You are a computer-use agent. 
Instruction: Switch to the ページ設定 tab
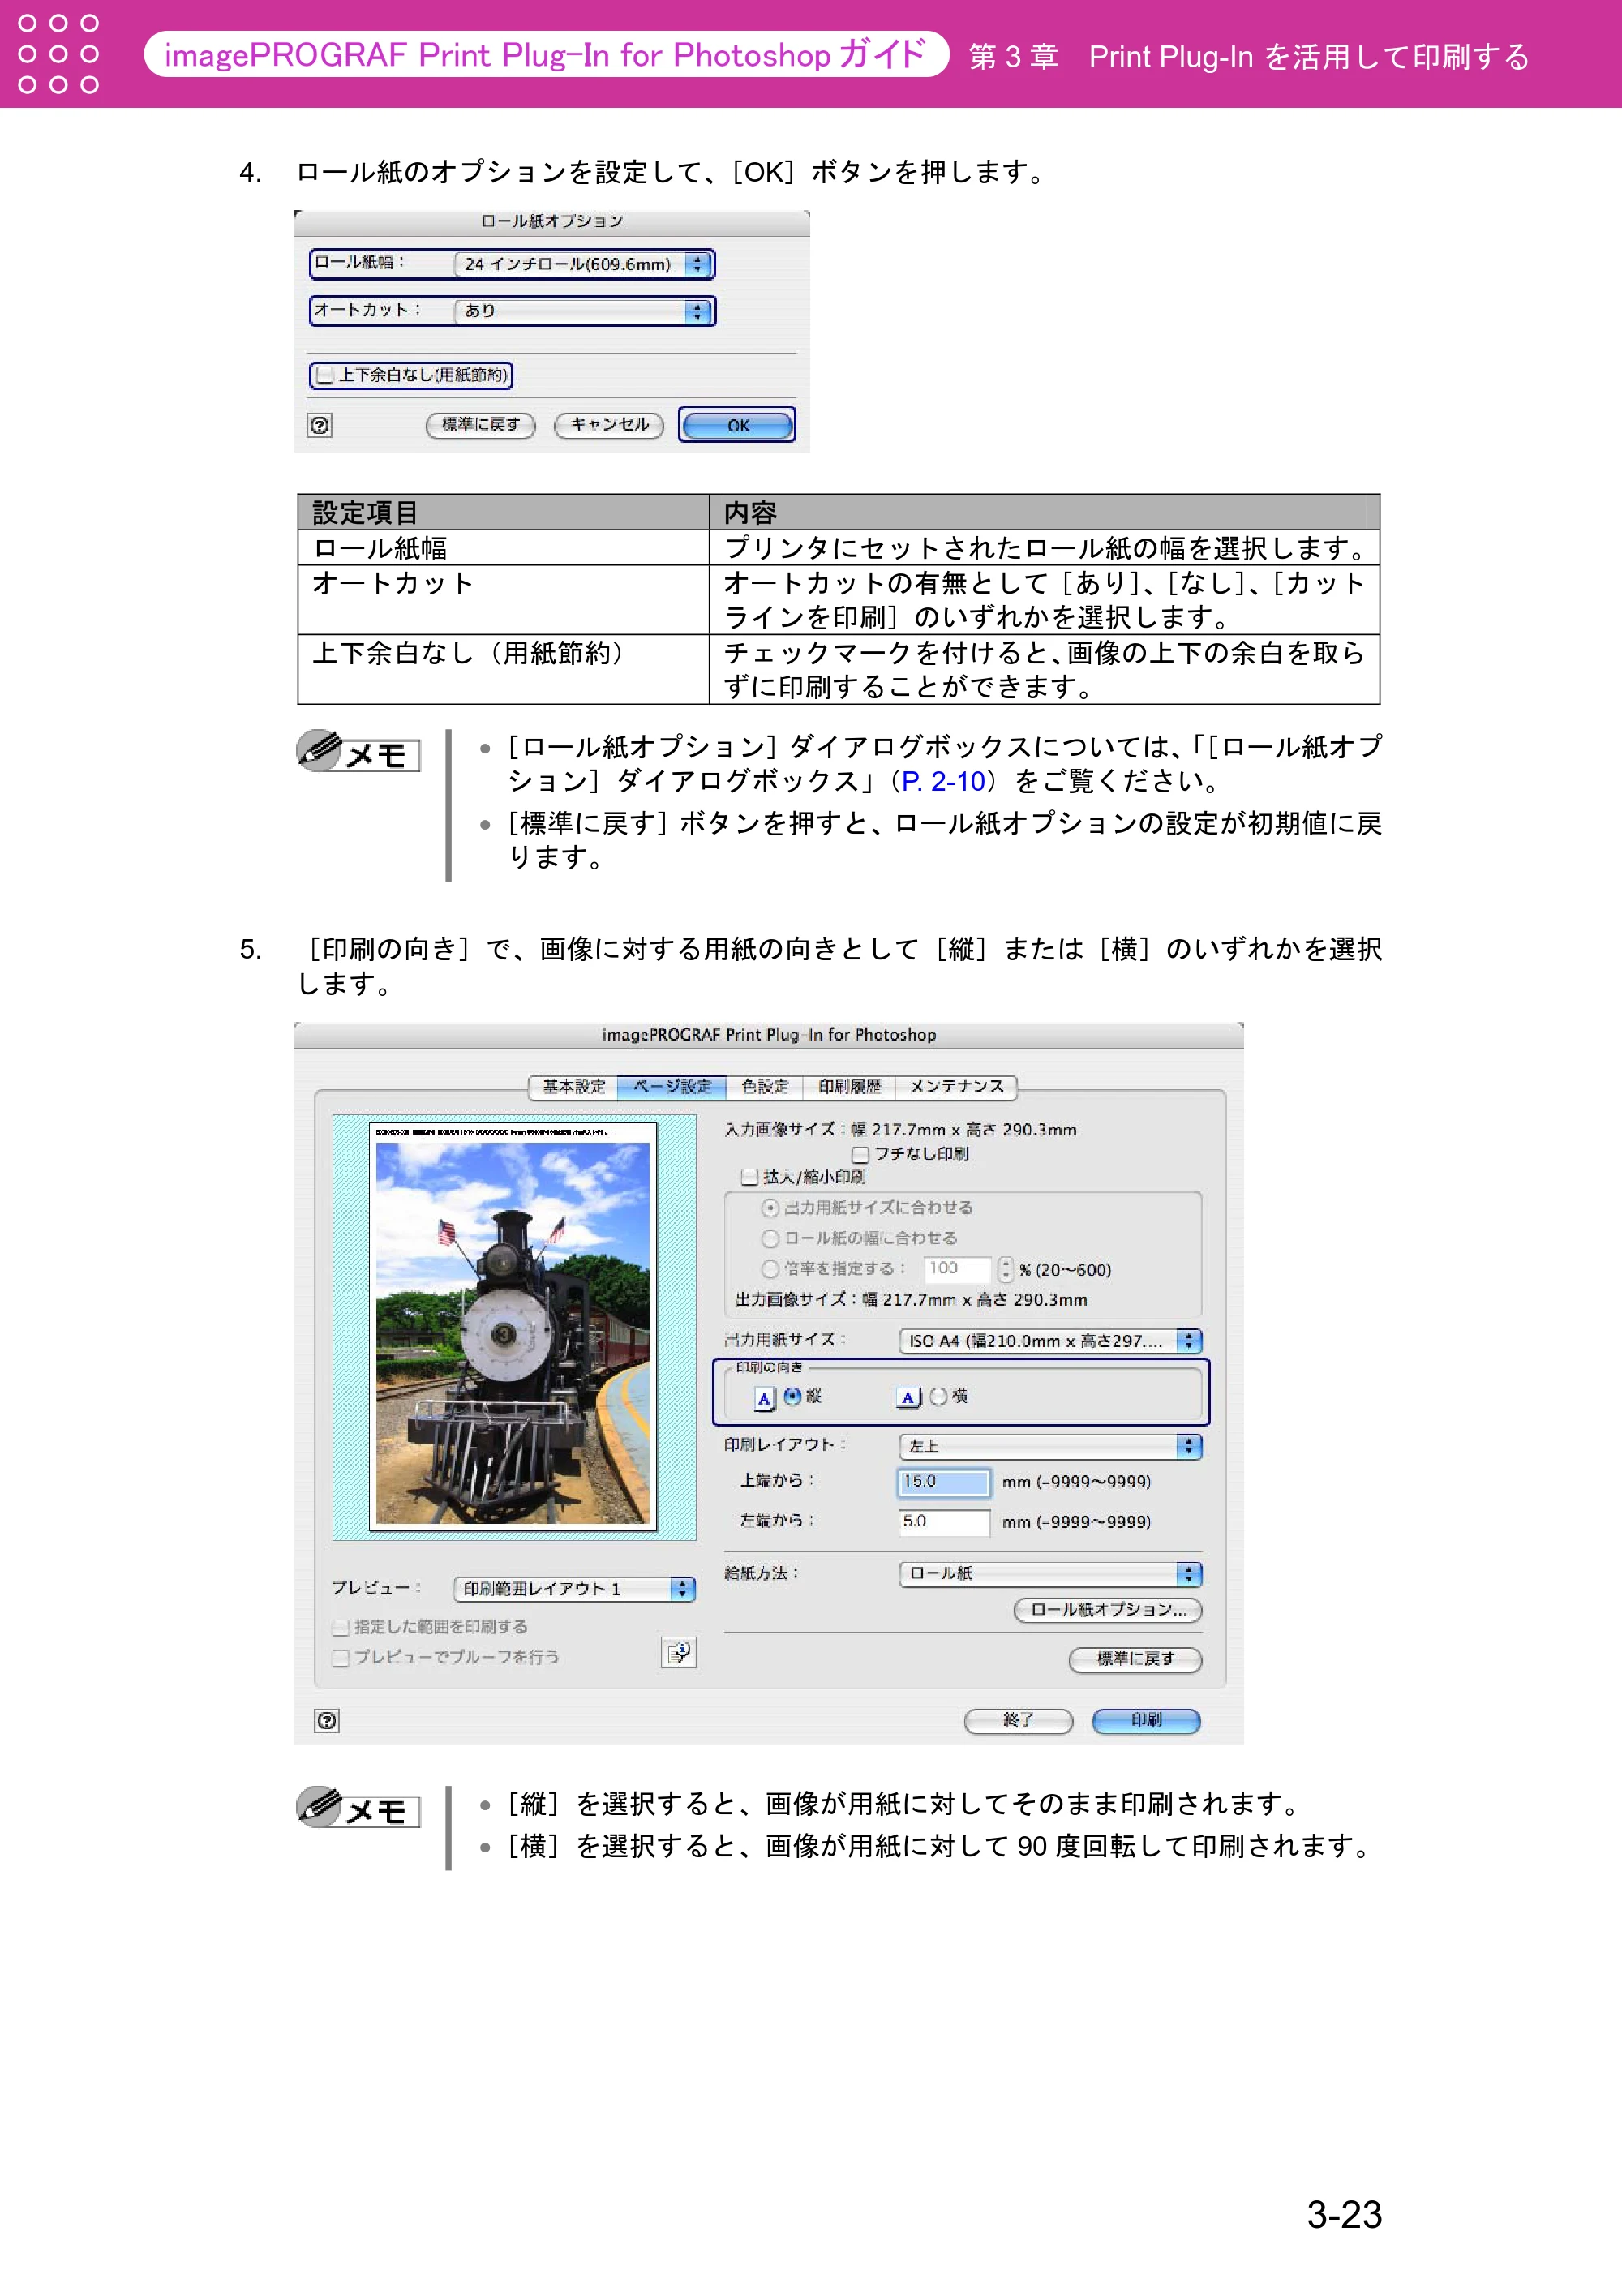(x=672, y=1087)
